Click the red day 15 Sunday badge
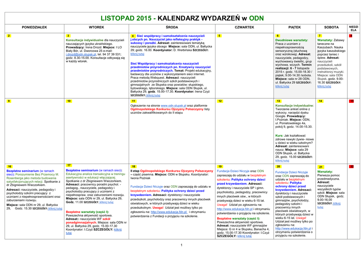This screenshot has width=364, height=257. point(352,101)
